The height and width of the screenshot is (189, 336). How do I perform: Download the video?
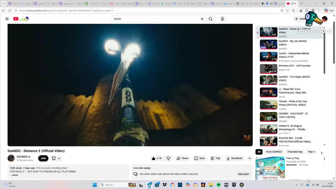[234, 158]
